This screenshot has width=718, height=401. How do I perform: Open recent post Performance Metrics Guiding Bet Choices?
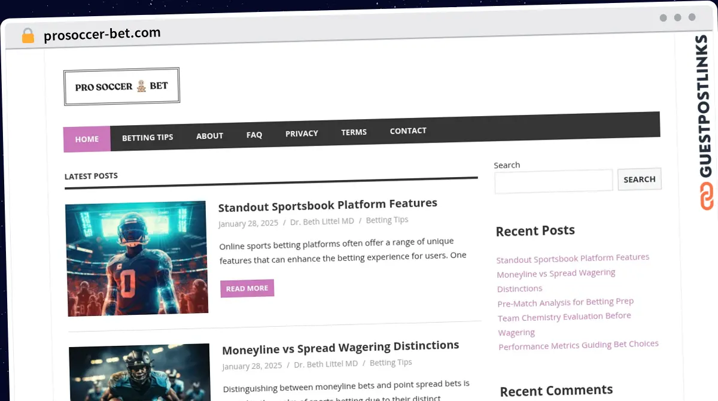[579, 345]
